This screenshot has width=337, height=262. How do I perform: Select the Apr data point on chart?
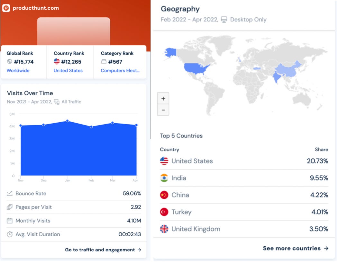click(x=136, y=125)
